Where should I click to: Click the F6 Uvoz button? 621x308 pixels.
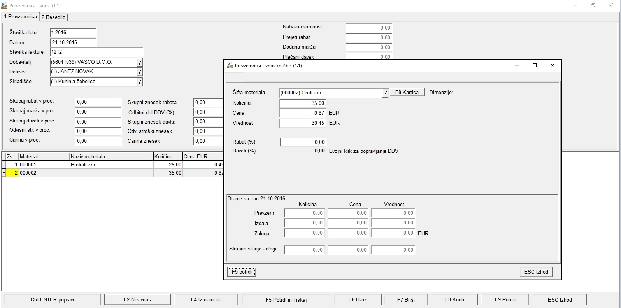tap(358, 299)
